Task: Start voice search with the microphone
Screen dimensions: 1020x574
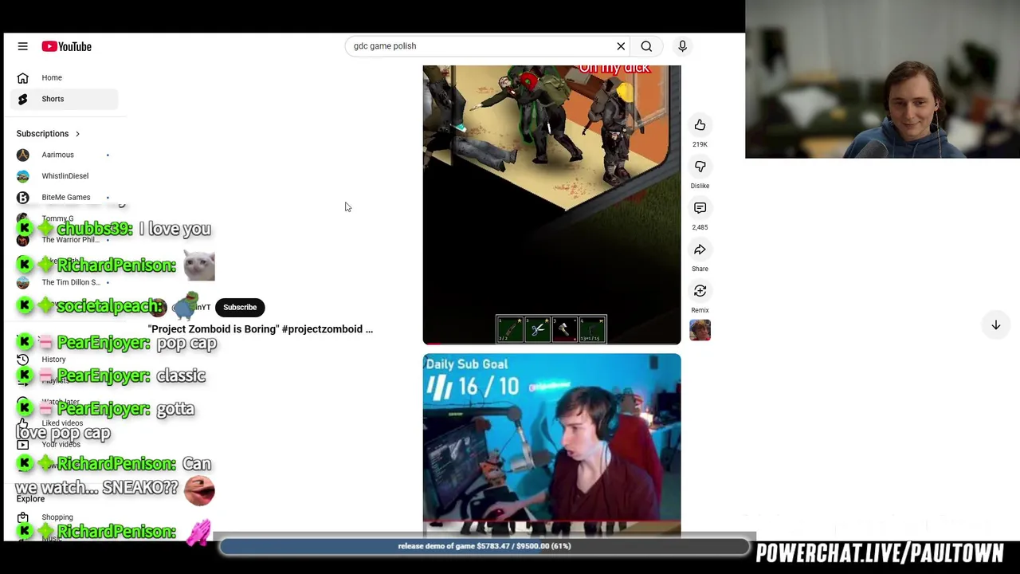Action: [x=682, y=46]
